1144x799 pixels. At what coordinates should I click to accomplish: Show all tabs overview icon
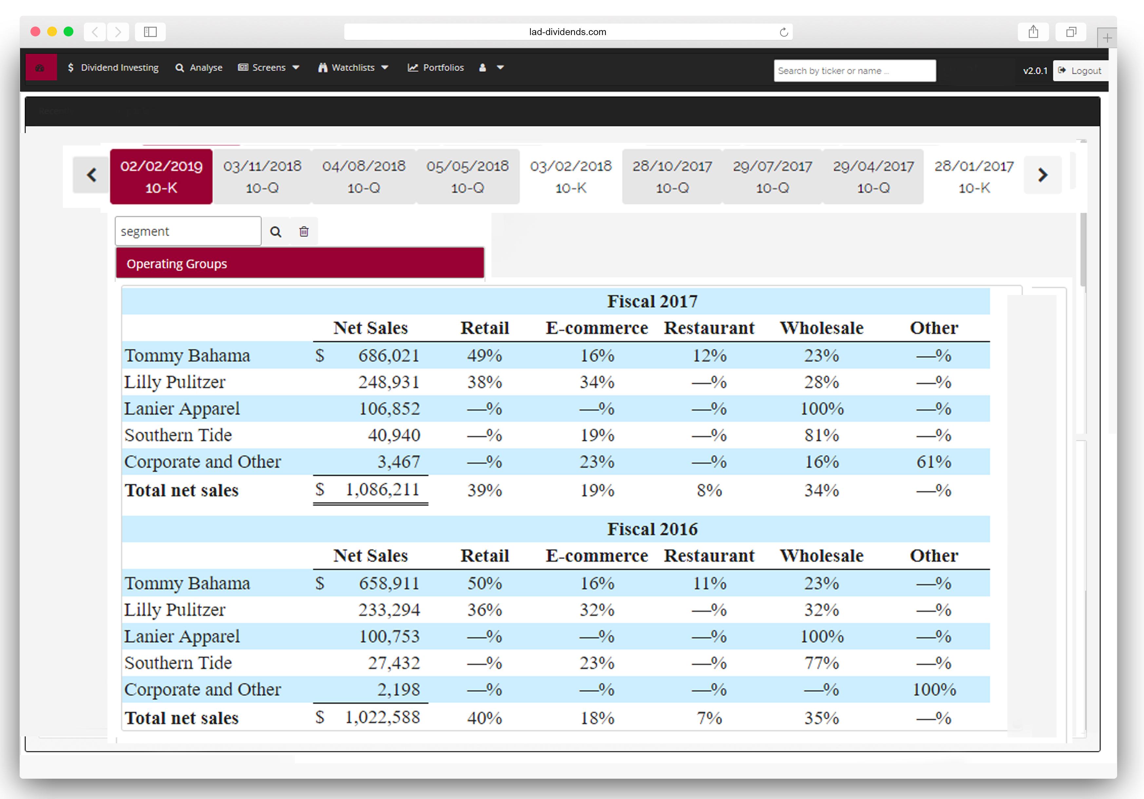tap(1071, 32)
